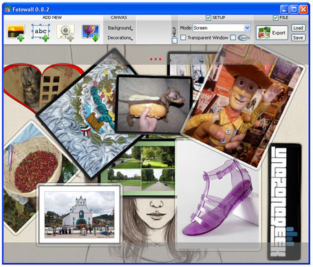
Task: Click the Load button
Action: (x=298, y=28)
